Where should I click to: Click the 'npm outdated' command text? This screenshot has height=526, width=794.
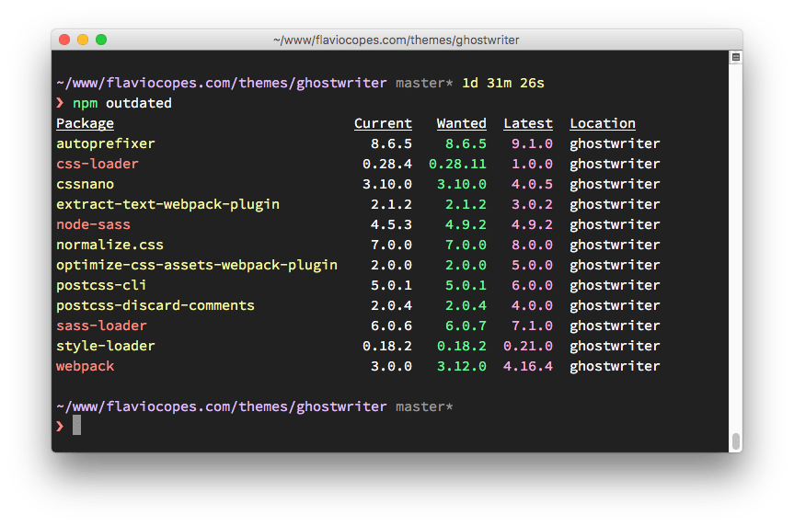click(x=121, y=103)
